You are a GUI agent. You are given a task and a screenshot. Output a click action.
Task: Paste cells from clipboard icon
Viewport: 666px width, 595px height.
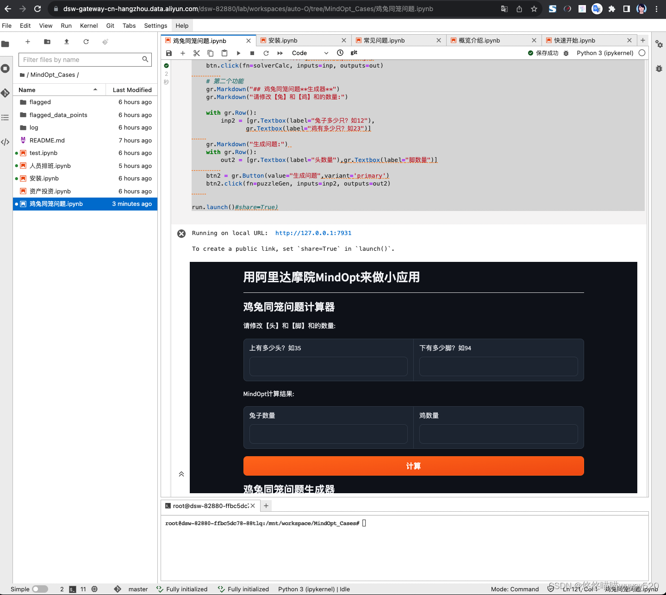(224, 53)
